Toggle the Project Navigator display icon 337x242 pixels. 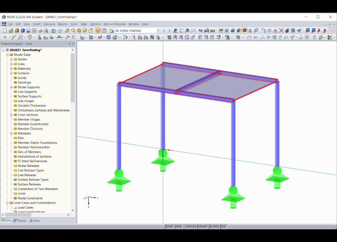tap(98, 31)
